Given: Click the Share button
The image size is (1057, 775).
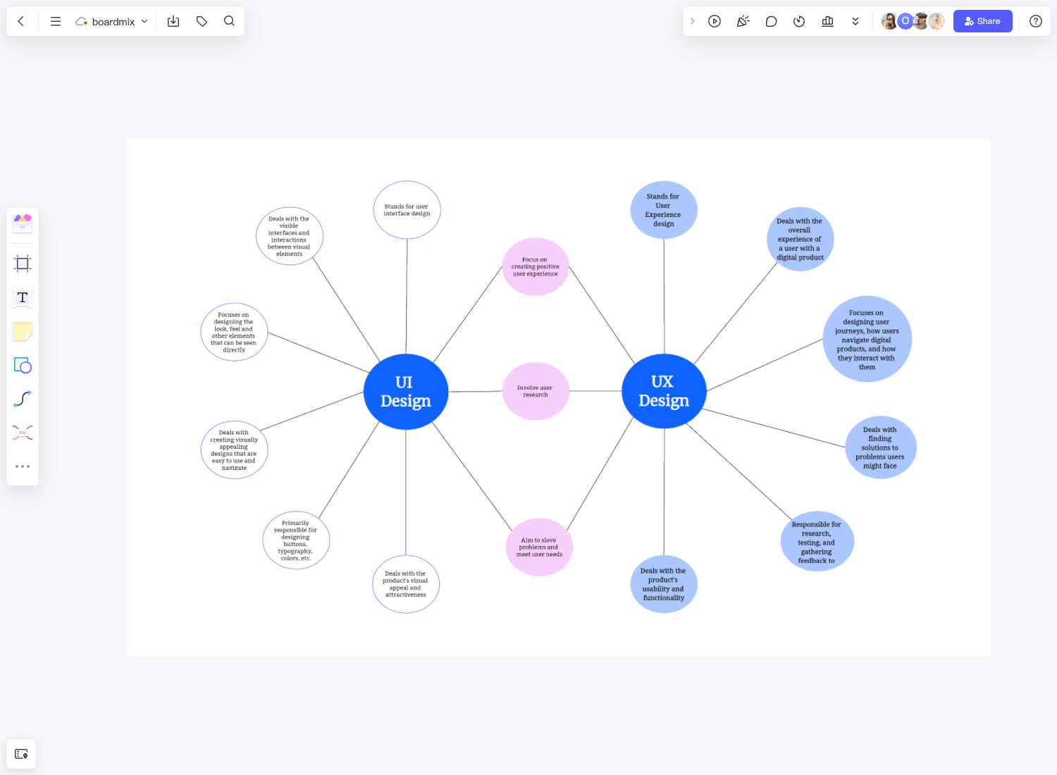Looking at the screenshot, I should pos(982,21).
